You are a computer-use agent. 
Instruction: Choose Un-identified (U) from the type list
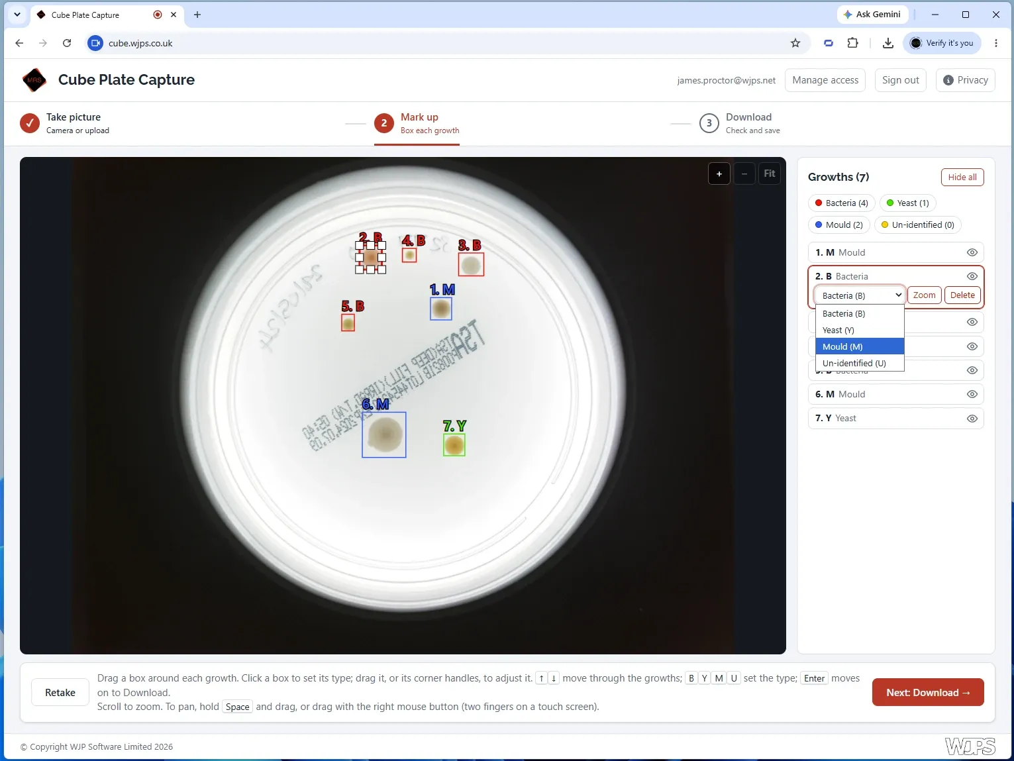(x=860, y=364)
